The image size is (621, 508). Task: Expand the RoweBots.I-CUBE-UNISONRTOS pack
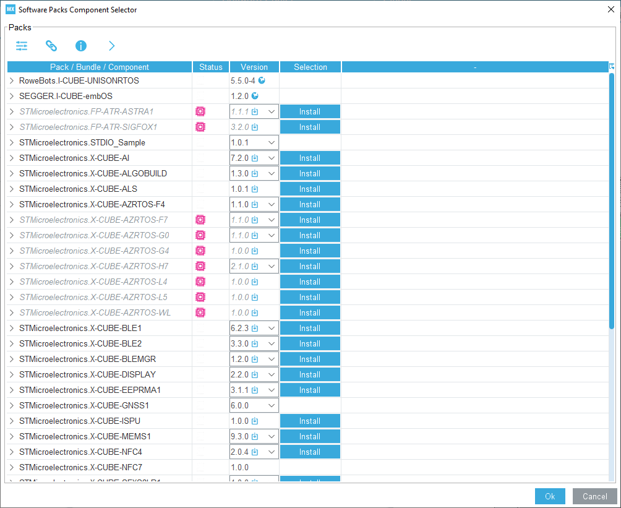(12, 80)
